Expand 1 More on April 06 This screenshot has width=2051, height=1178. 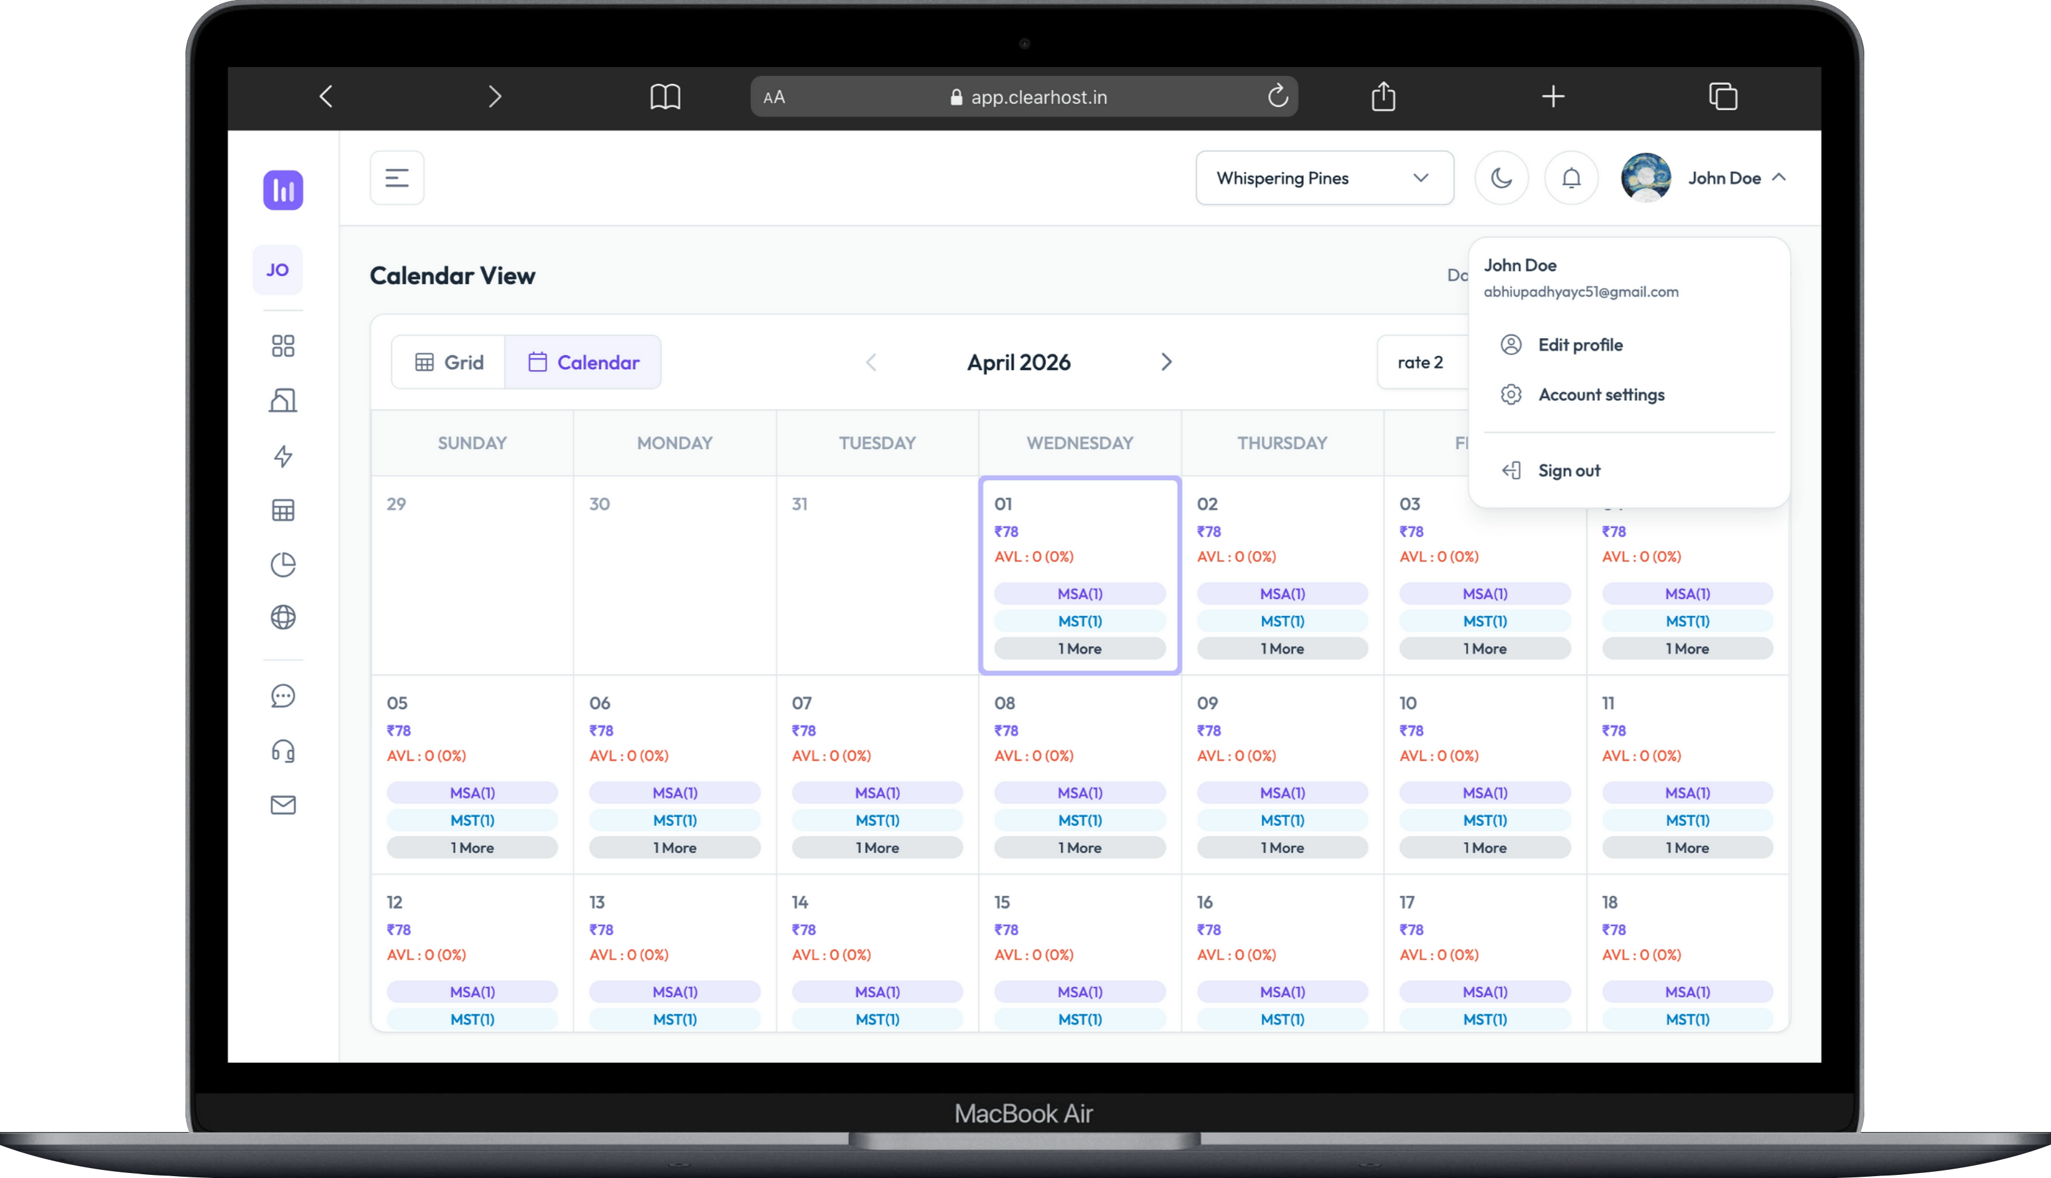674,848
